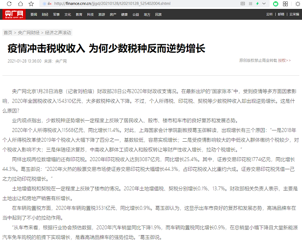Image resolution: width=302 pixels, height=243 pixels.
Task: Open the 房产 navigation item
Action: coord(113,14)
